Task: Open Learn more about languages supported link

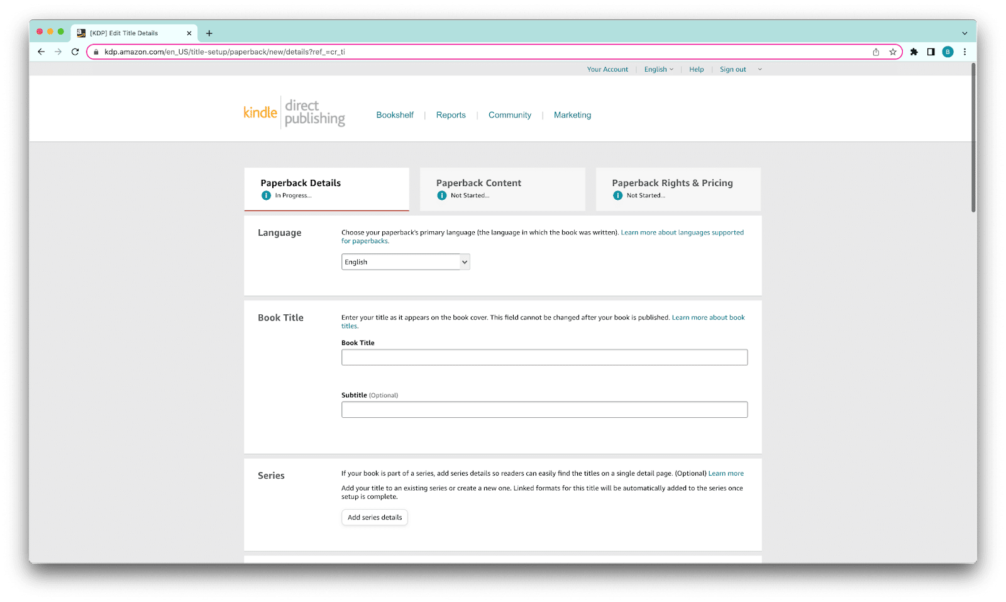Action: pos(682,233)
